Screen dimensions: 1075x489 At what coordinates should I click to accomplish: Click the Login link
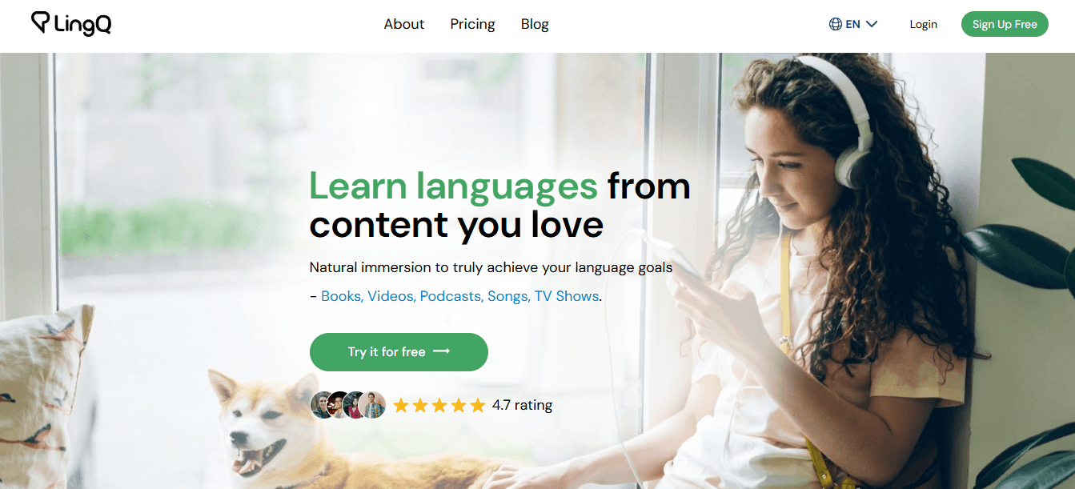coord(923,24)
